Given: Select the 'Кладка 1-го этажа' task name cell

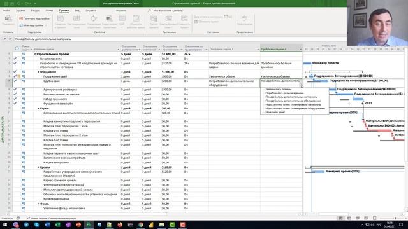Looking at the screenshot, I should (77, 130).
